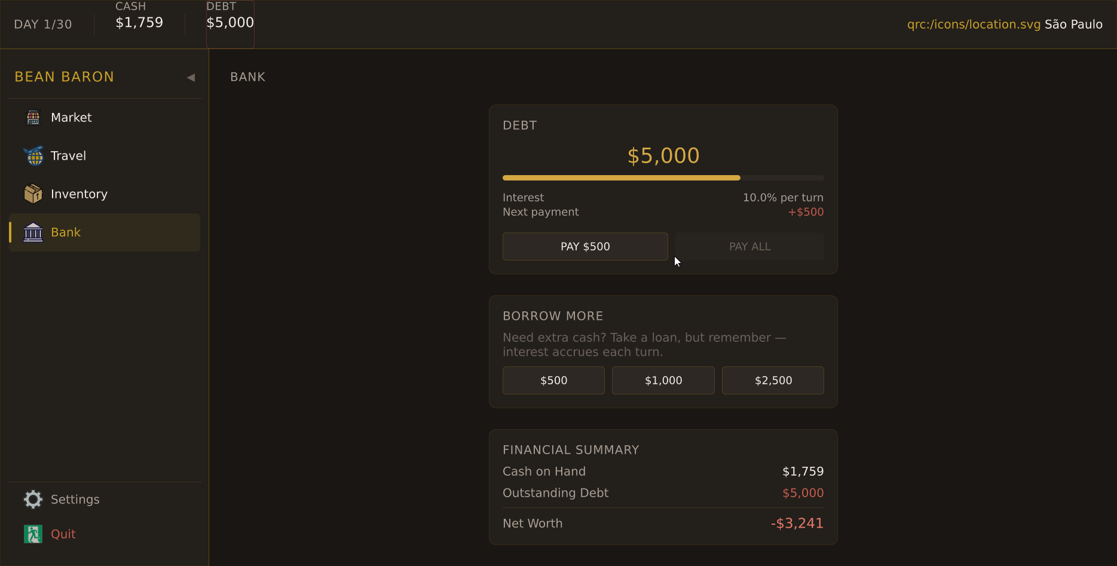Image resolution: width=1117 pixels, height=566 pixels.
Task: Borrow $500 from the bank
Action: (x=553, y=381)
